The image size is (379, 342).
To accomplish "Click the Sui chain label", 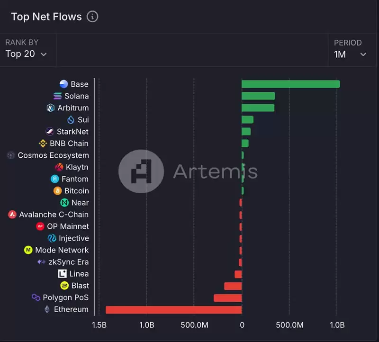I will 83,119.
